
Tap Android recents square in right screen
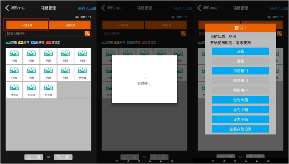click(x=257, y=161)
